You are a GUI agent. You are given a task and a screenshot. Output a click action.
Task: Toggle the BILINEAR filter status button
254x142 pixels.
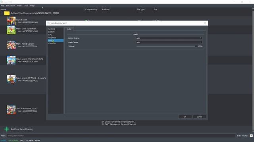[30, 141]
